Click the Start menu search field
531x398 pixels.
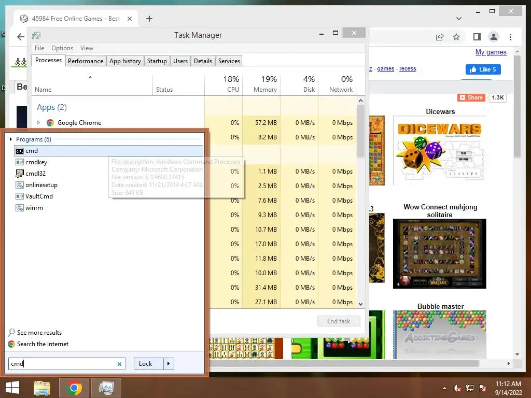(63, 364)
